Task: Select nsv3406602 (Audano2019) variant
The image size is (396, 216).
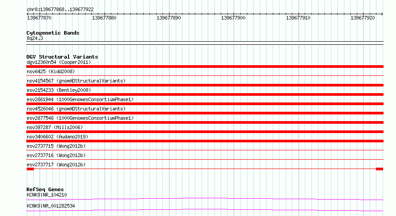Action: pos(57,137)
